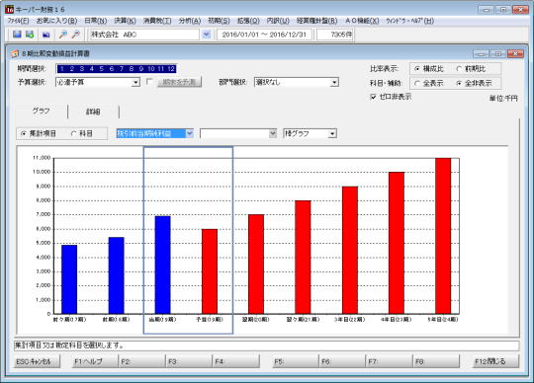This screenshot has width=534, height=383.
Task: Click the blue floppy disk save icon
Action: 17,34
